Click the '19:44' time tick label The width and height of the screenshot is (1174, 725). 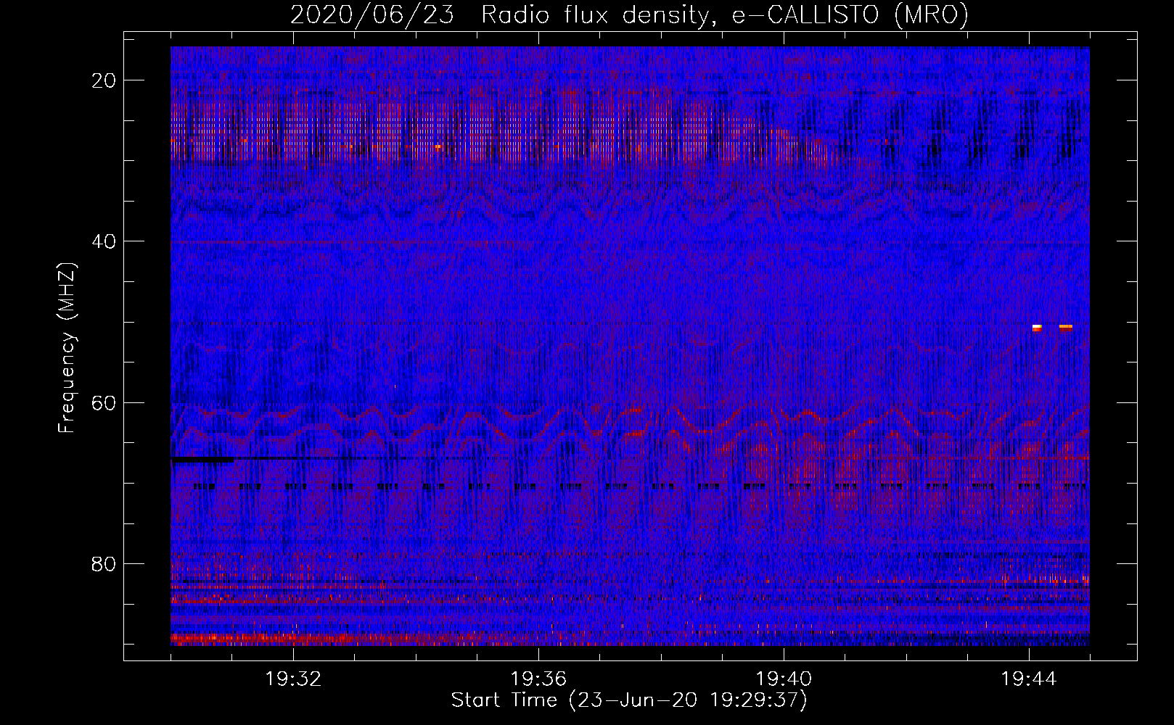1029,679
